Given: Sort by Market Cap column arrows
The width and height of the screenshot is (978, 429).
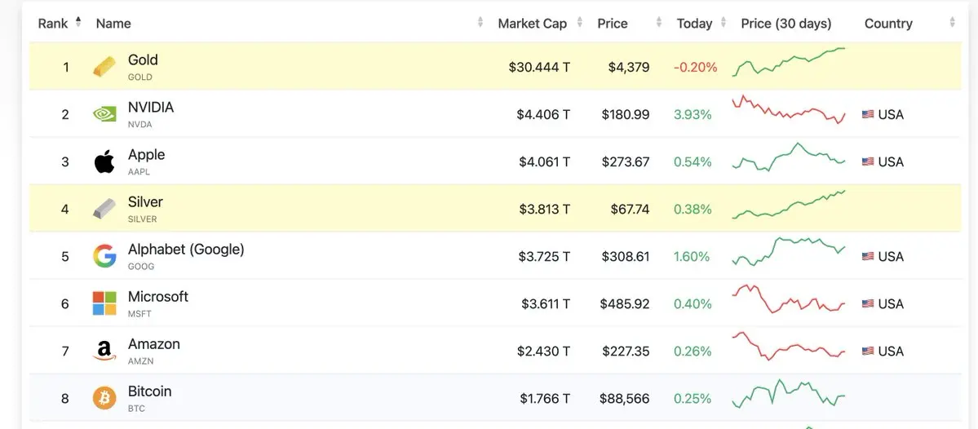Looking at the screenshot, I should 580,23.
